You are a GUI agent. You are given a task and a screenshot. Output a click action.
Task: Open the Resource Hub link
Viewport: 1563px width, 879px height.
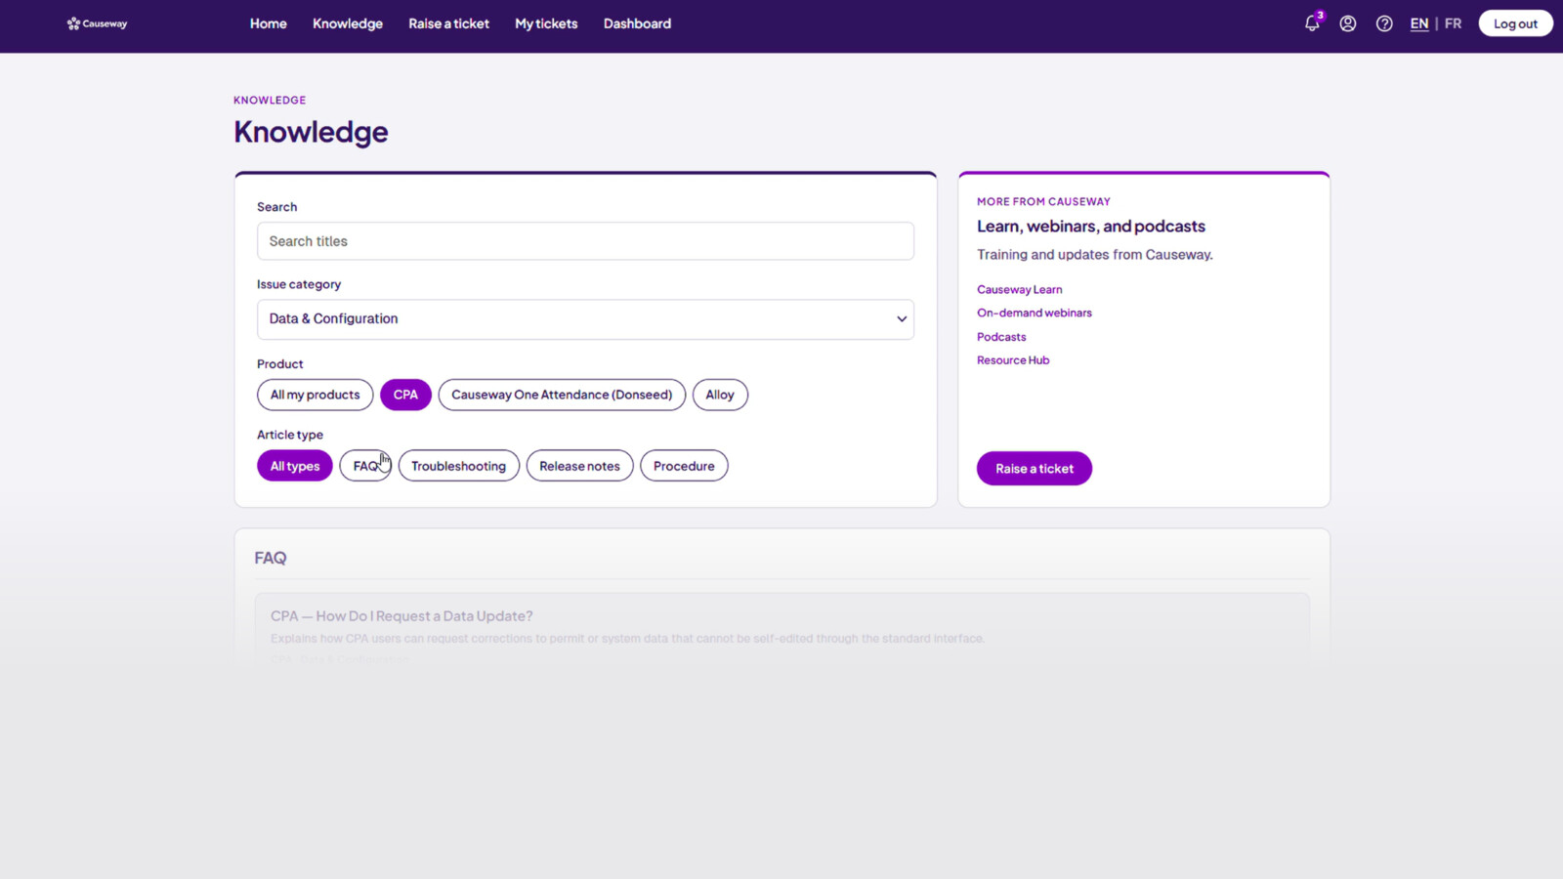tap(1013, 360)
